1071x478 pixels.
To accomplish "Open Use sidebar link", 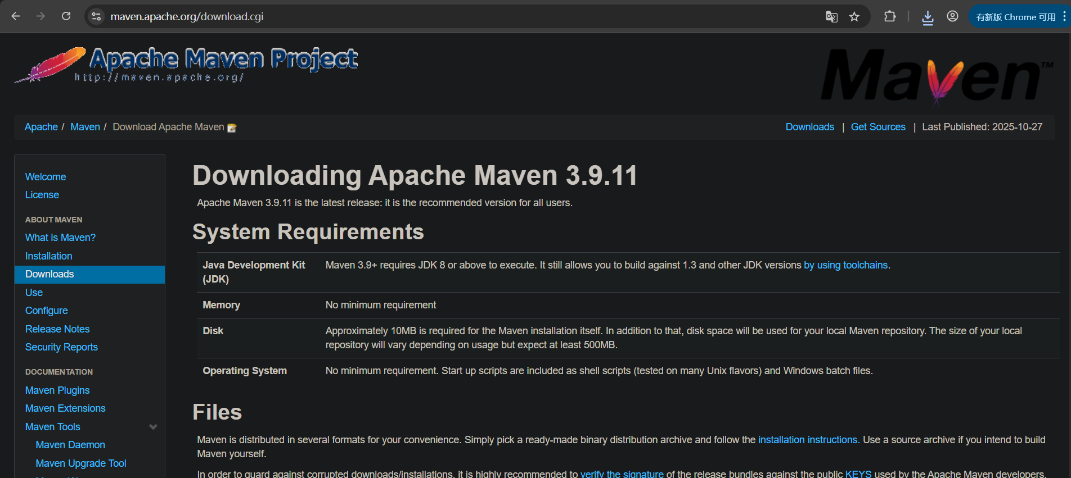I will (34, 293).
